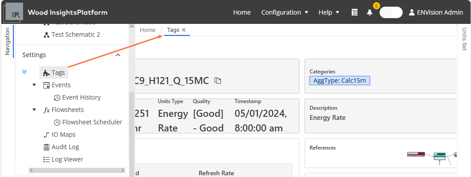Collapse the Settings section chevron
Viewport: 471px width, 177px height.
pyautogui.click(x=118, y=55)
